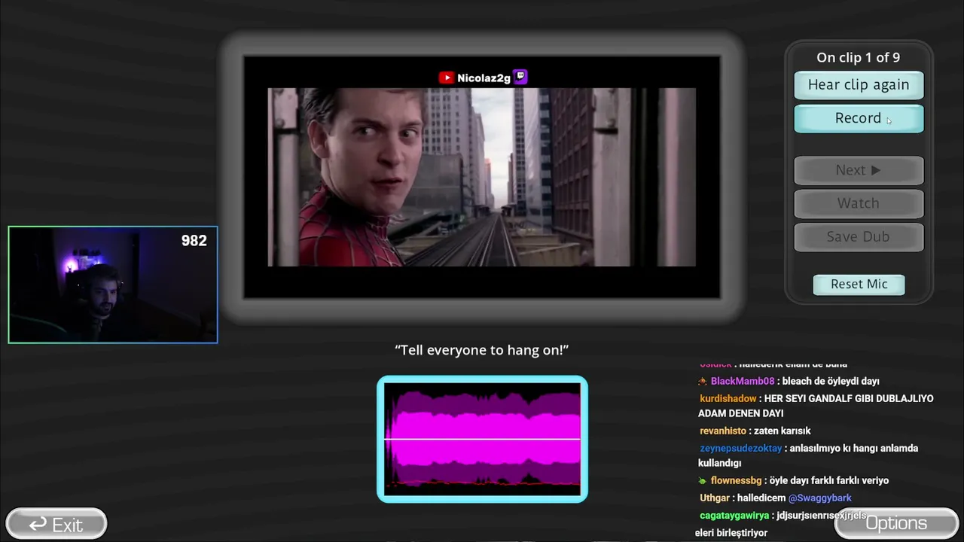Click the username cagataygawirya in chat
The width and height of the screenshot is (964, 542).
734,516
